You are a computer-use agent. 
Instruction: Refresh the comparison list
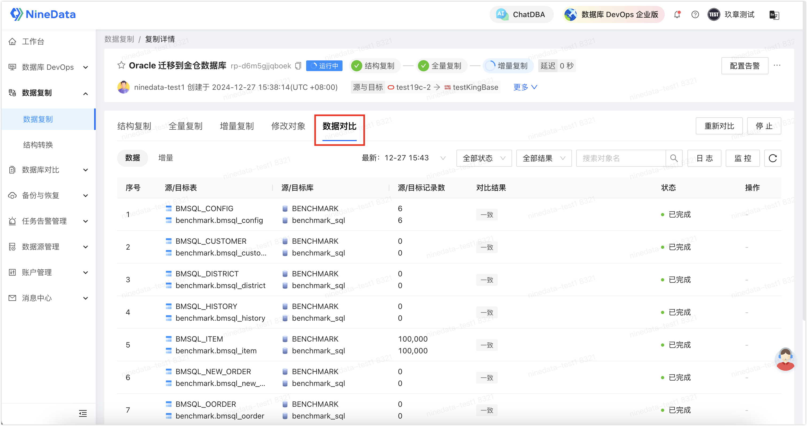773,158
